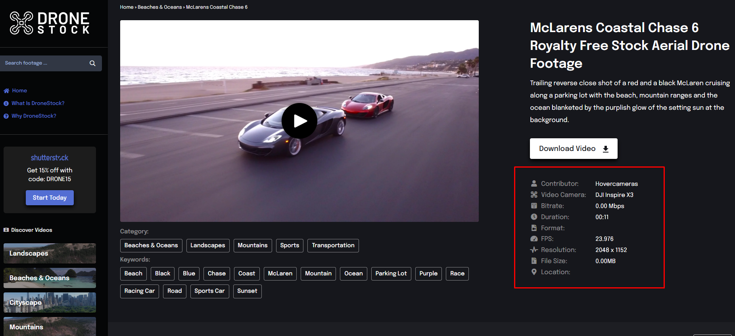Click the Parking Lot keyword tag
Image resolution: width=735 pixels, height=336 pixels.
click(391, 274)
